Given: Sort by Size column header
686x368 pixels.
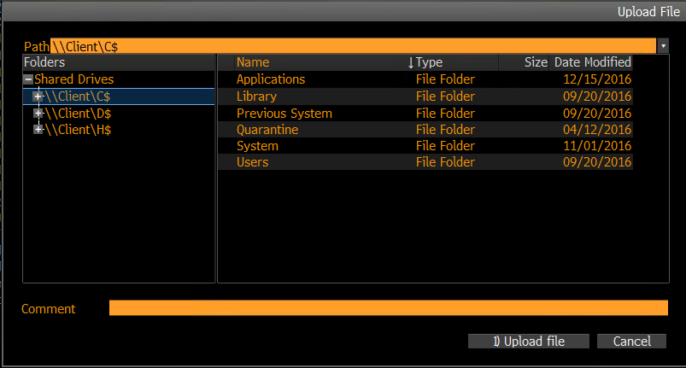Looking at the screenshot, I should click(536, 62).
